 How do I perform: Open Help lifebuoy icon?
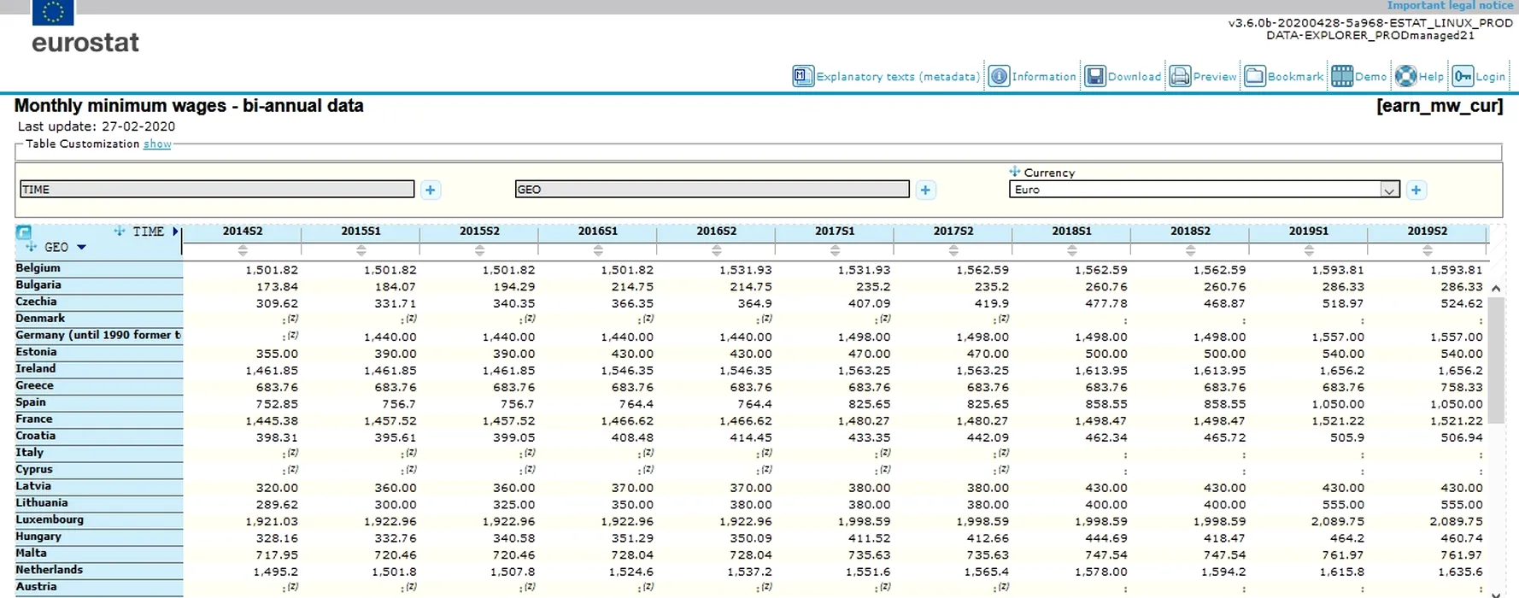point(1405,76)
